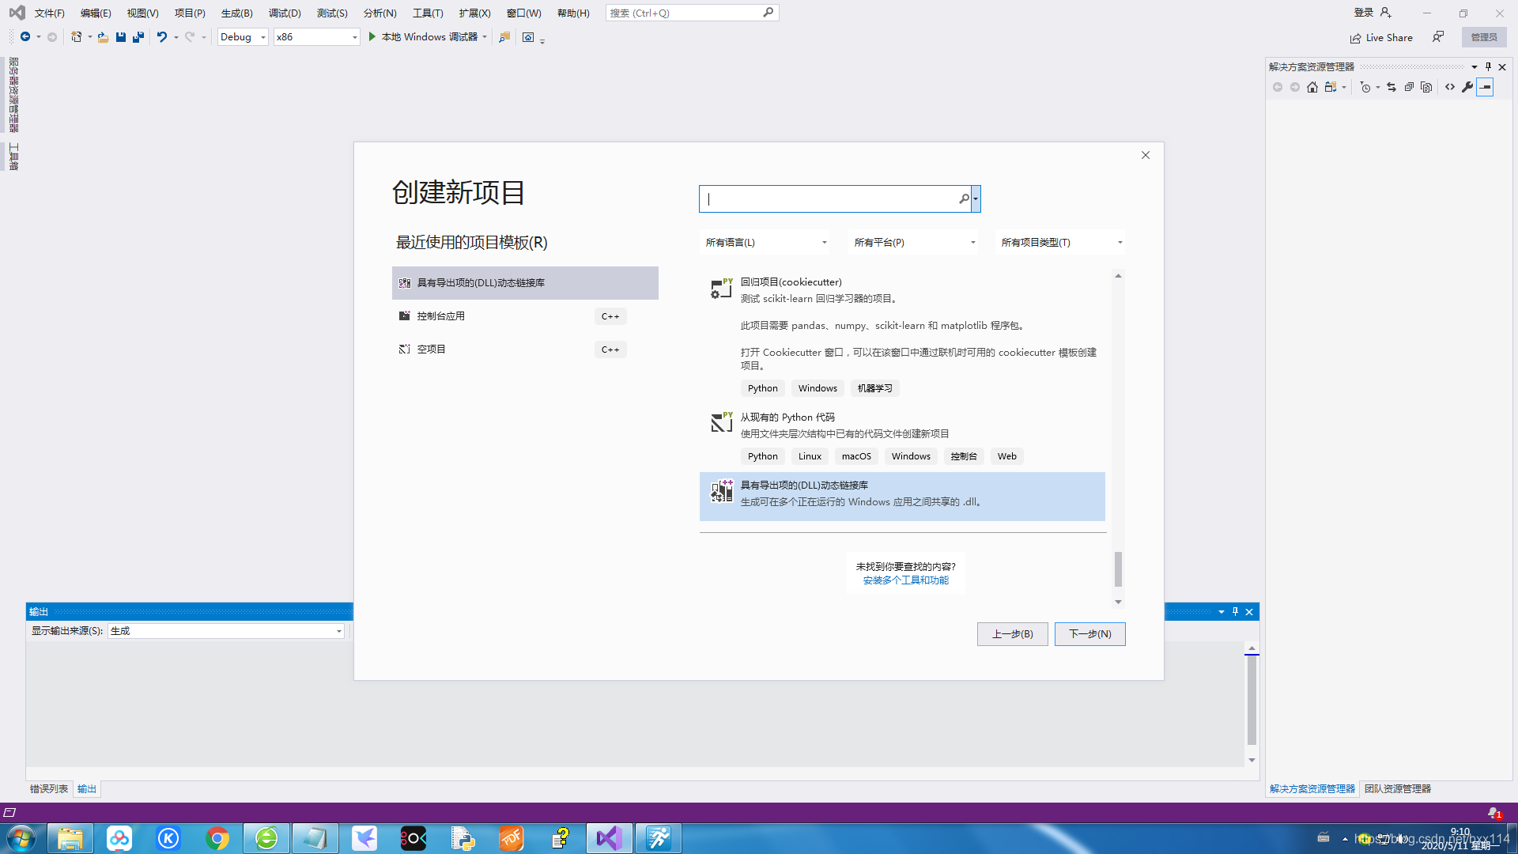Click the Save All toolbar icon

(138, 37)
